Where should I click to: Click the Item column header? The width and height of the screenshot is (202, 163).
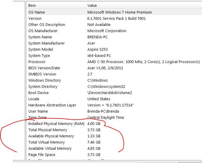(x=32, y=5)
